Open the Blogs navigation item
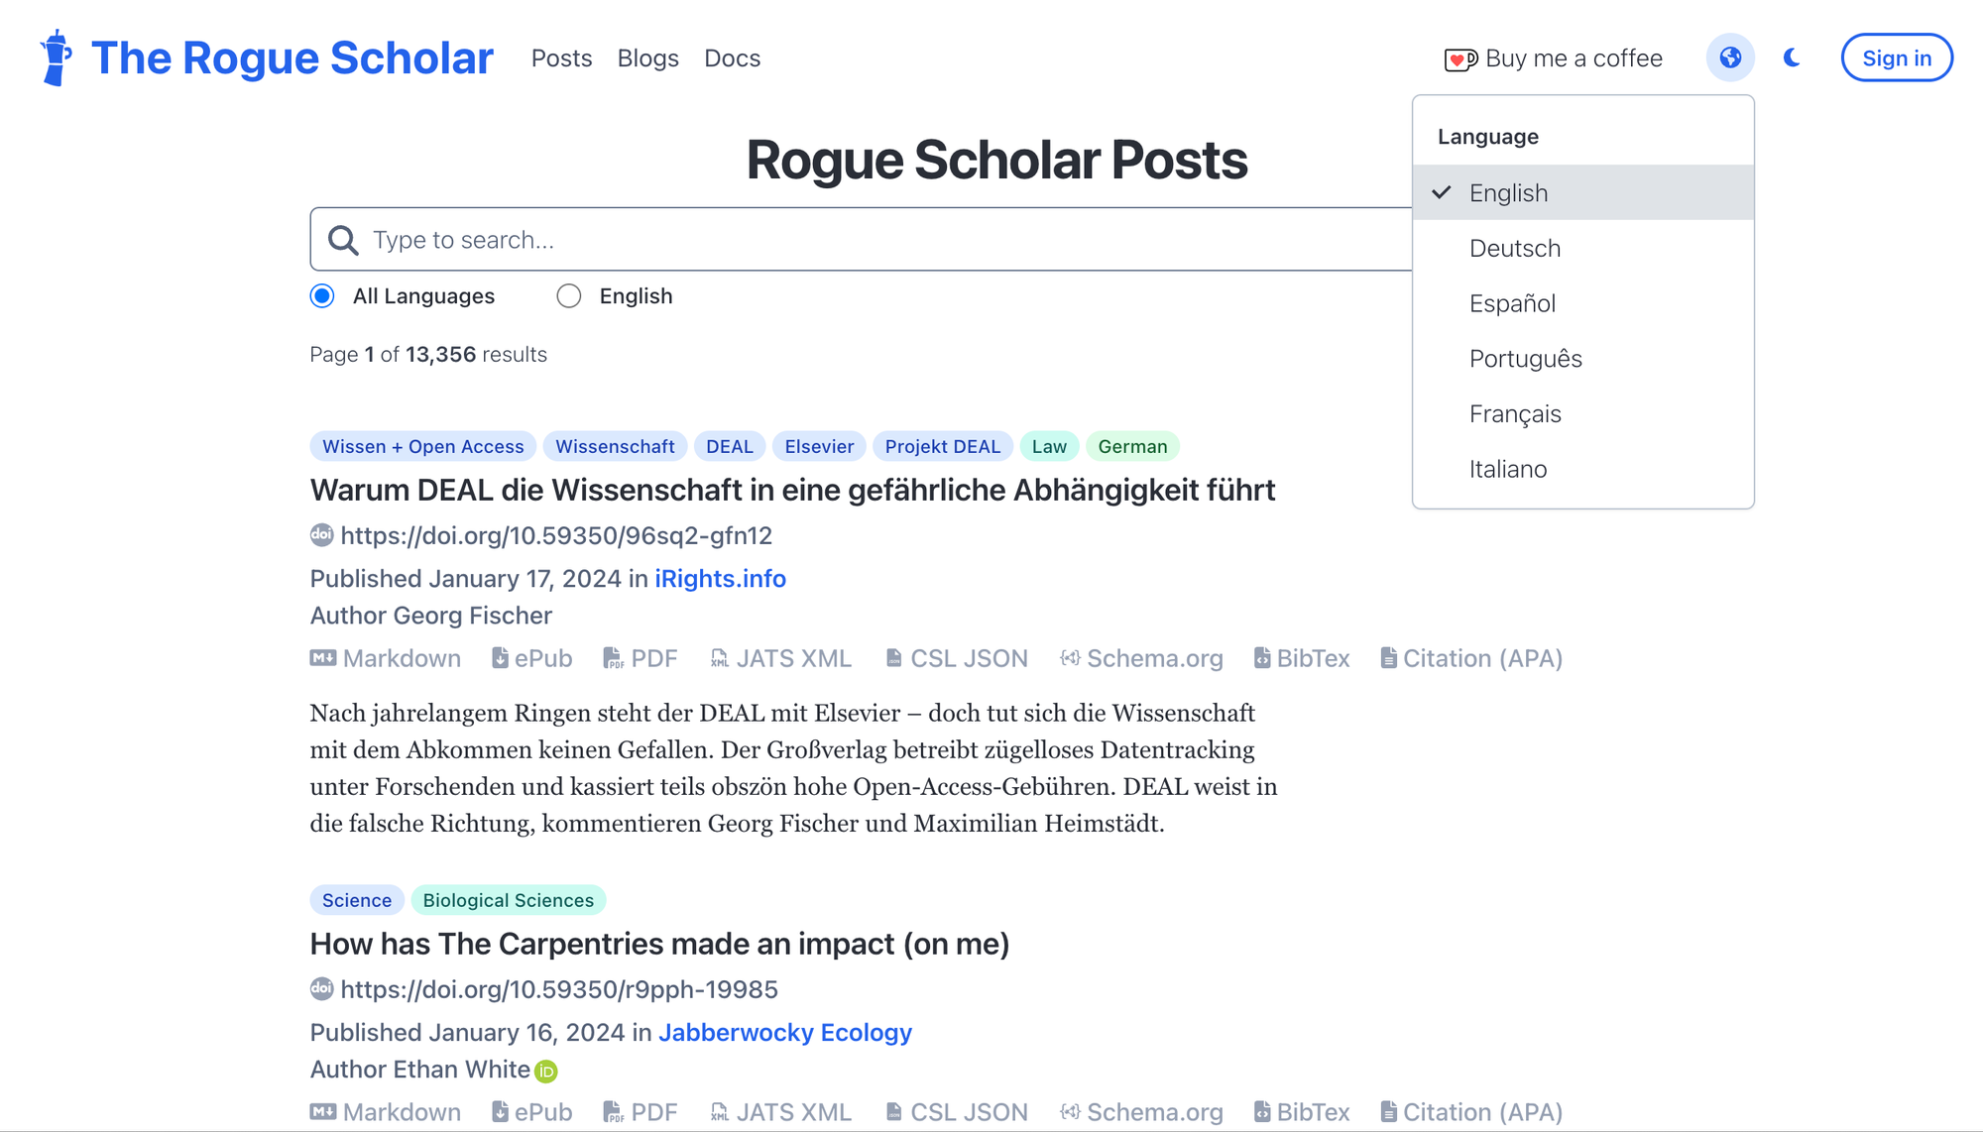The image size is (1983, 1132). click(647, 58)
